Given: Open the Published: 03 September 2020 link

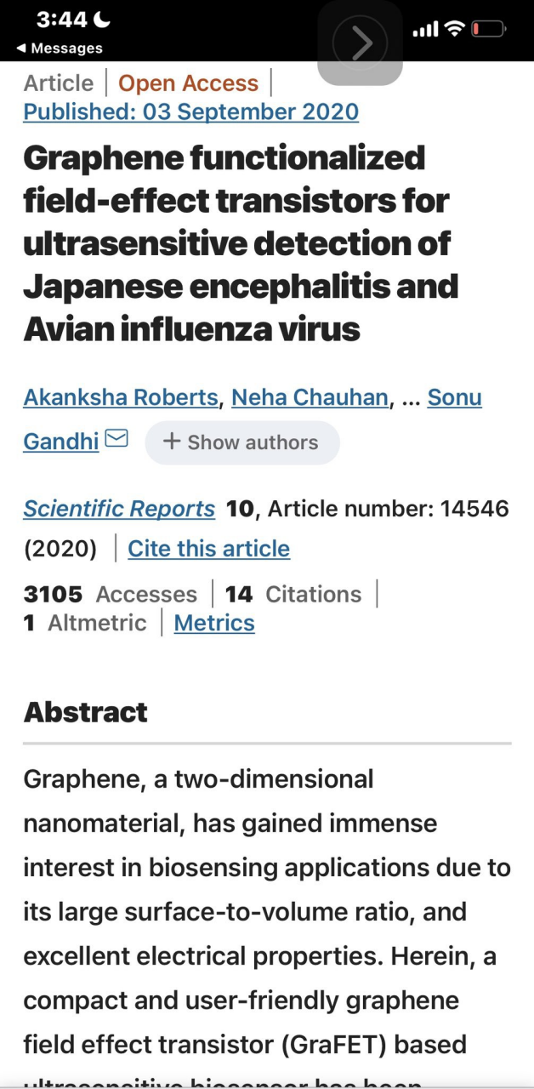Looking at the screenshot, I should coord(190,111).
